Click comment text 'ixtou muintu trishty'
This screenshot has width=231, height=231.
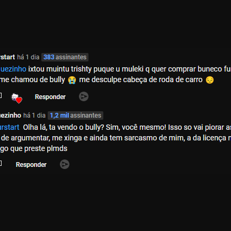(x=60, y=69)
